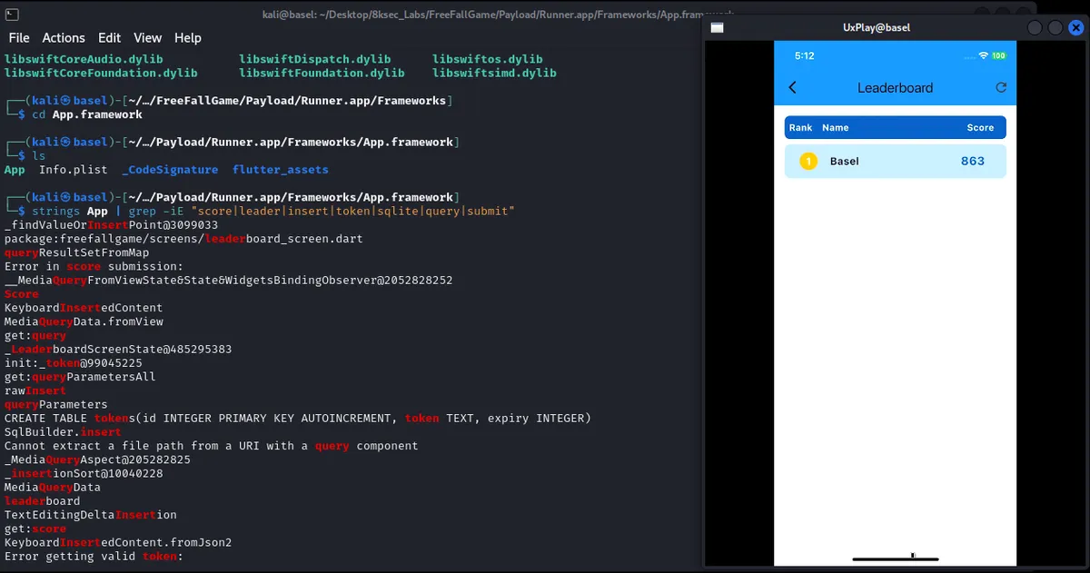This screenshot has width=1090, height=573.
Task: Click the score value 863
Action: (x=973, y=162)
